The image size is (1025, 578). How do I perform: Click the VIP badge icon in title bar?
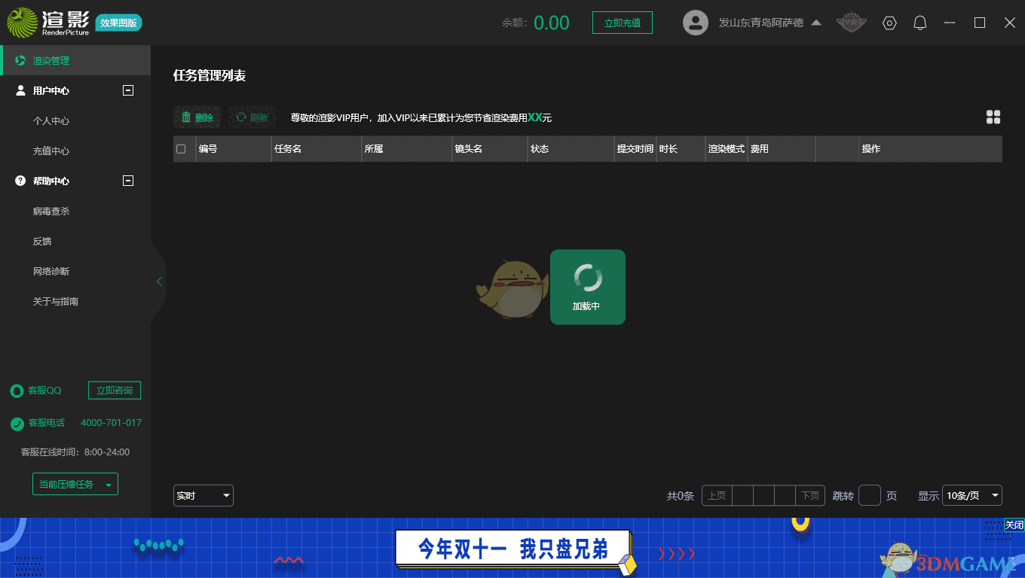pyautogui.click(x=851, y=23)
